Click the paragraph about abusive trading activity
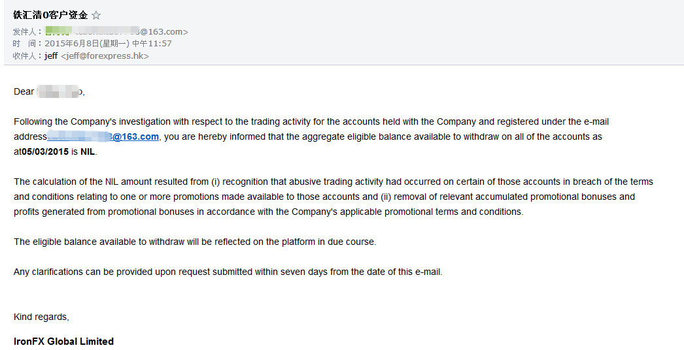Image resolution: width=684 pixels, height=350 pixels. [x=327, y=197]
